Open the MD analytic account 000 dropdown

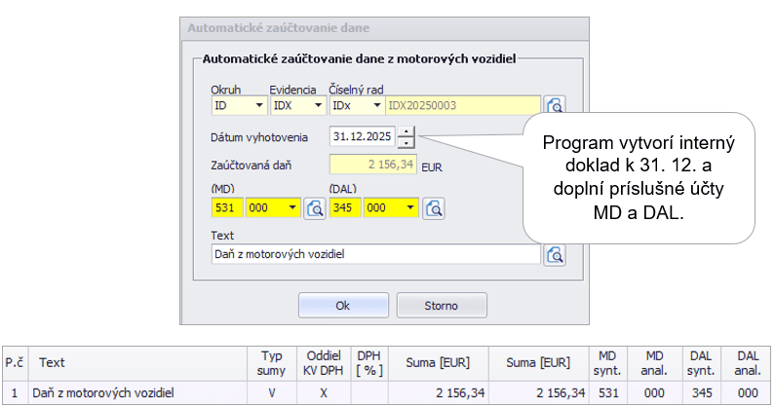[293, 207]
